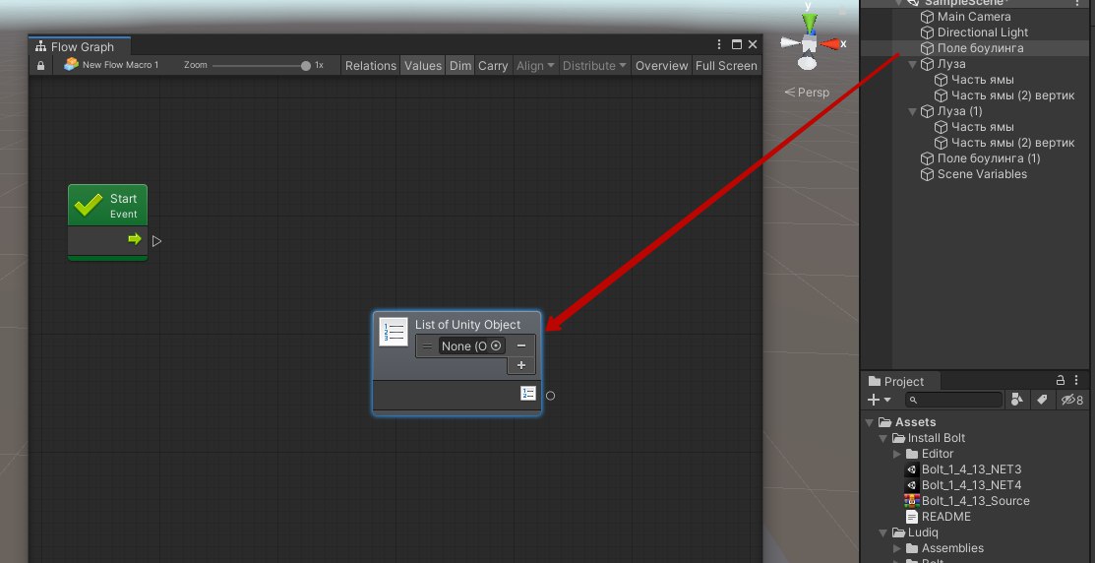
Task: Open the Flow Graph window options menu
Action: pyautogui.click(x=719, y=44)
